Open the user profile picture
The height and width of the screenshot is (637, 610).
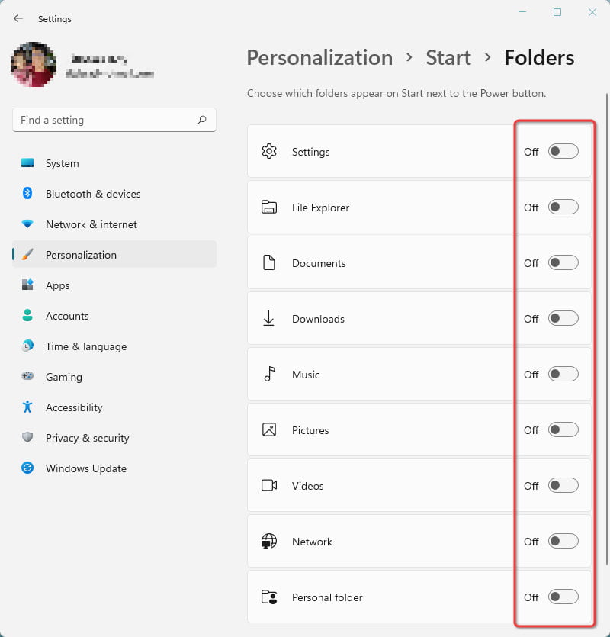[34, 64]
